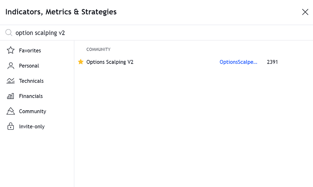Click the Favorites star icon in sidebar
Viewport: 313px width, 187px height.
tap(11, 50)
